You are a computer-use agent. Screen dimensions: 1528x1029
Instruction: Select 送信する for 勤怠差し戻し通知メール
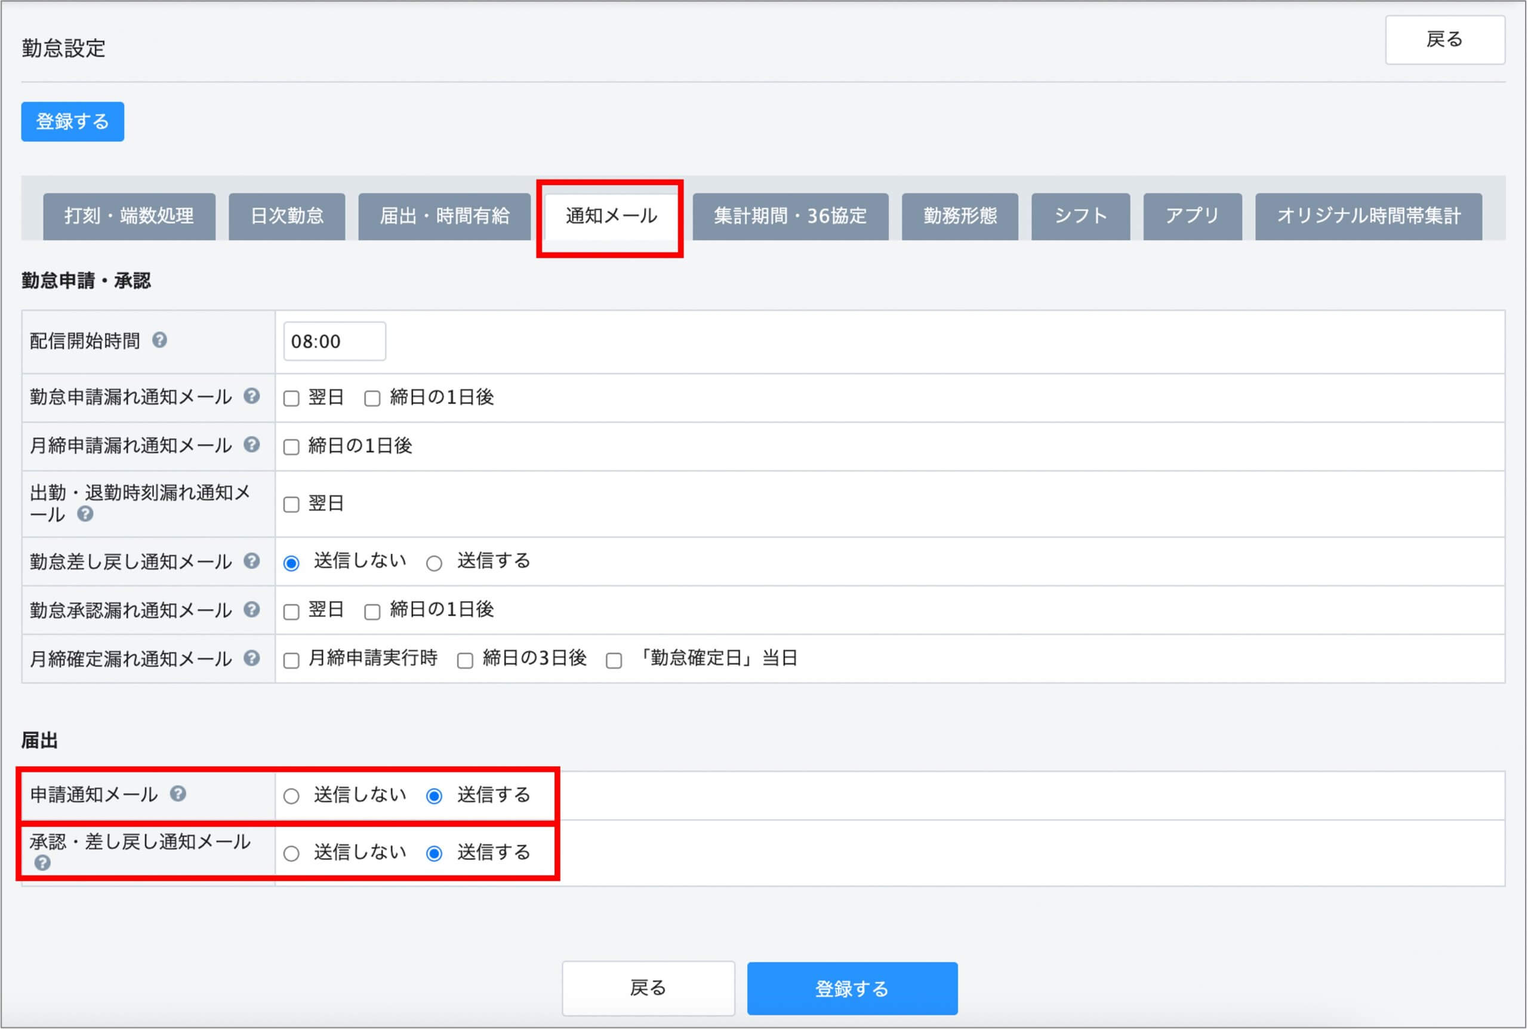pos(435,563)
